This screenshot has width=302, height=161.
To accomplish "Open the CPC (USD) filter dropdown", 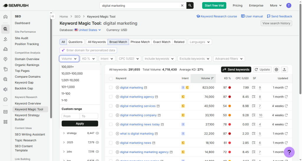I will pos(129,59).
